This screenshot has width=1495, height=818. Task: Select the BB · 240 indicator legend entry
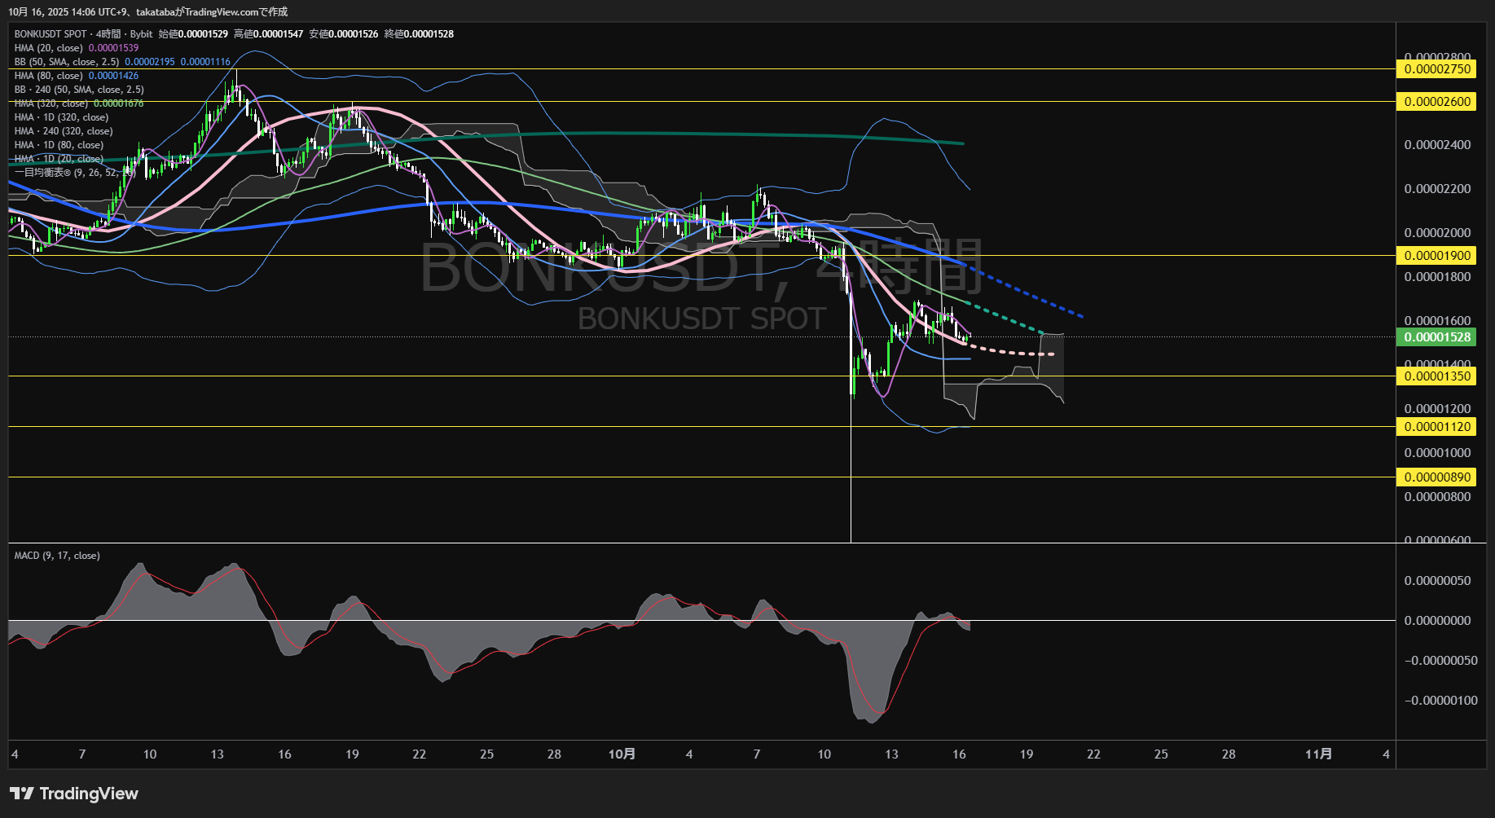click(79, 90)
